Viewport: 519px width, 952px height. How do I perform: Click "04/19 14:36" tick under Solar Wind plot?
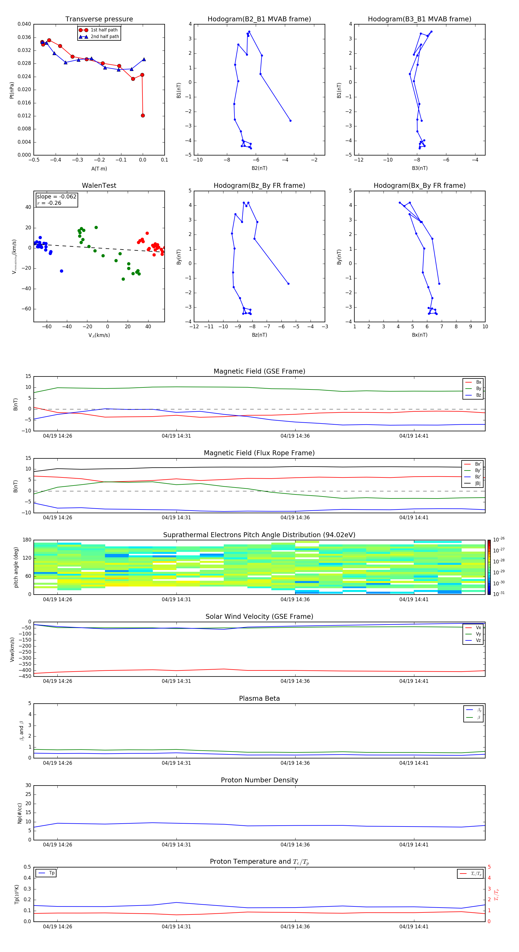(x=295, y=681)
